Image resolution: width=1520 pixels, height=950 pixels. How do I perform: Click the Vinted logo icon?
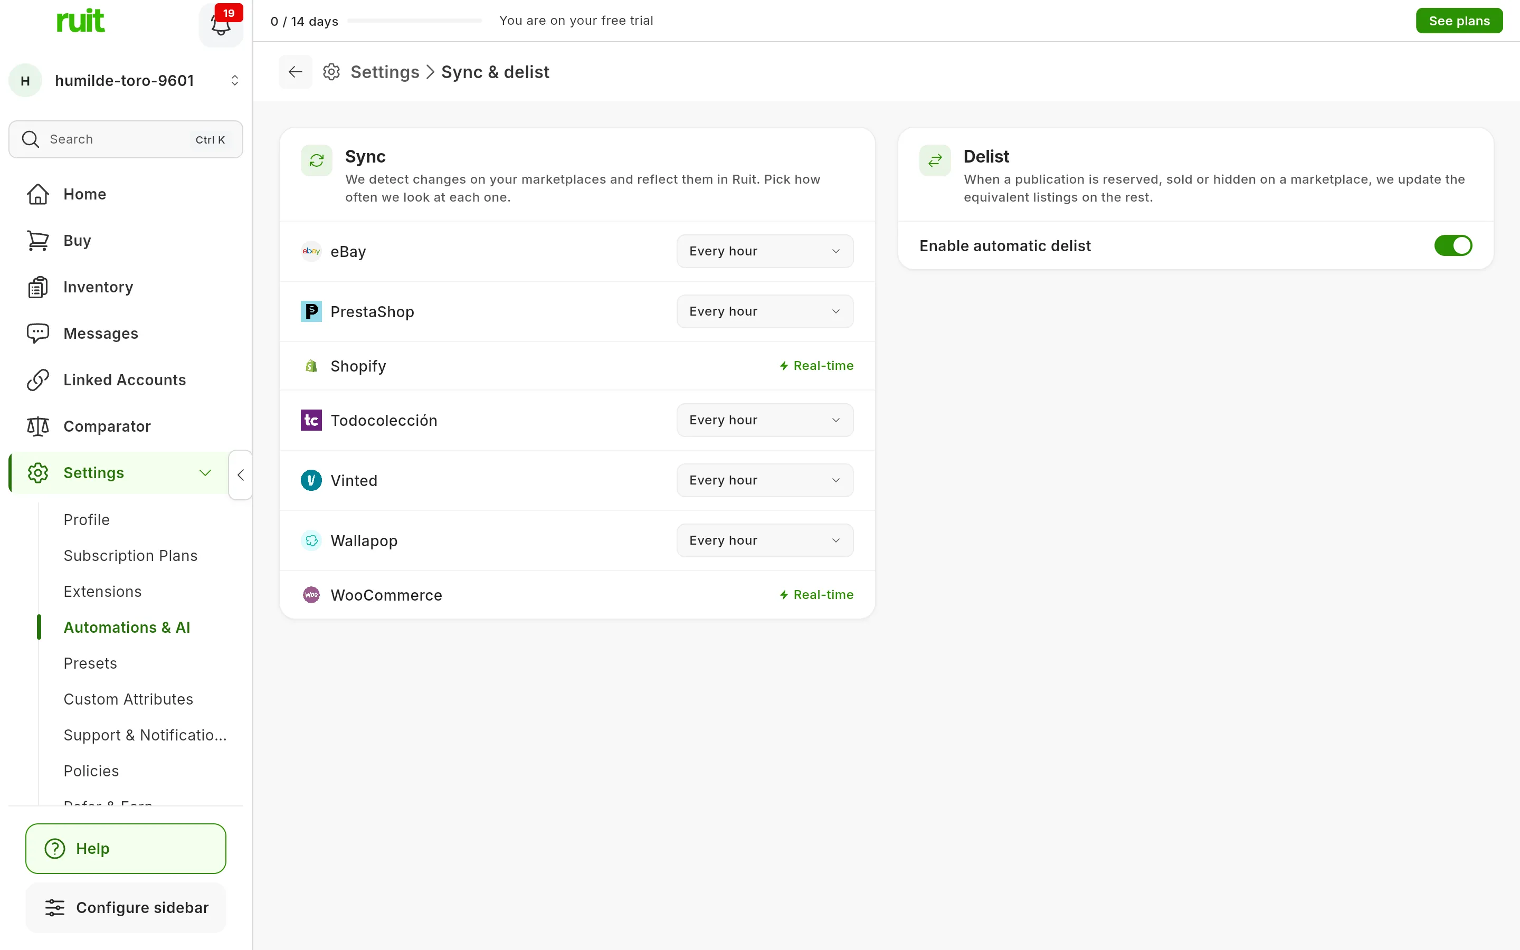pos(311,480)
